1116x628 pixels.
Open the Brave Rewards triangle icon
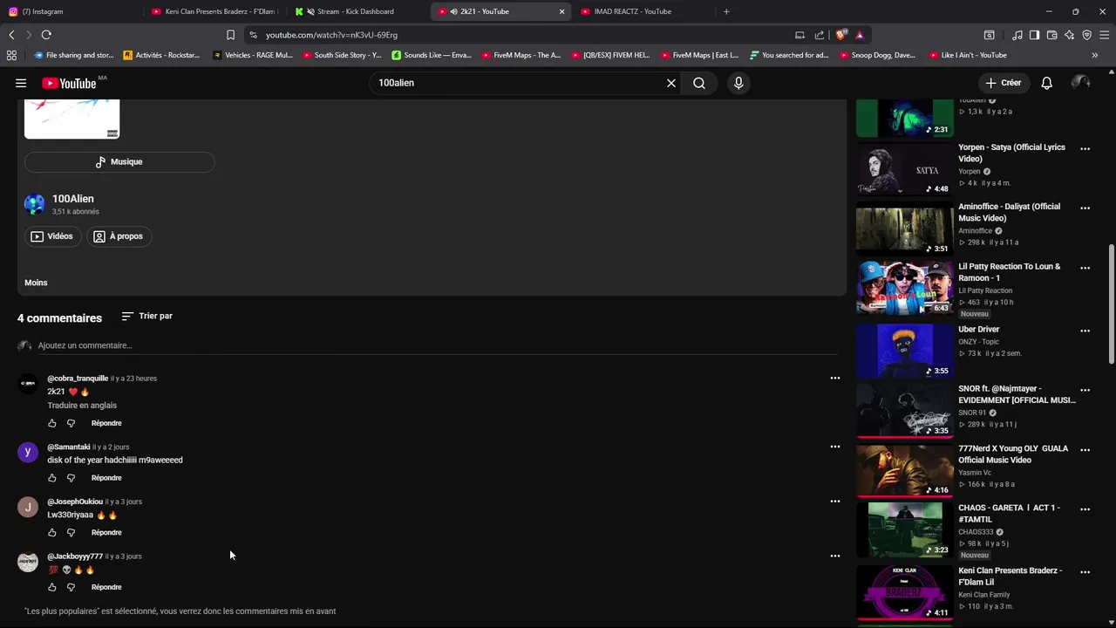click(860, 35)
